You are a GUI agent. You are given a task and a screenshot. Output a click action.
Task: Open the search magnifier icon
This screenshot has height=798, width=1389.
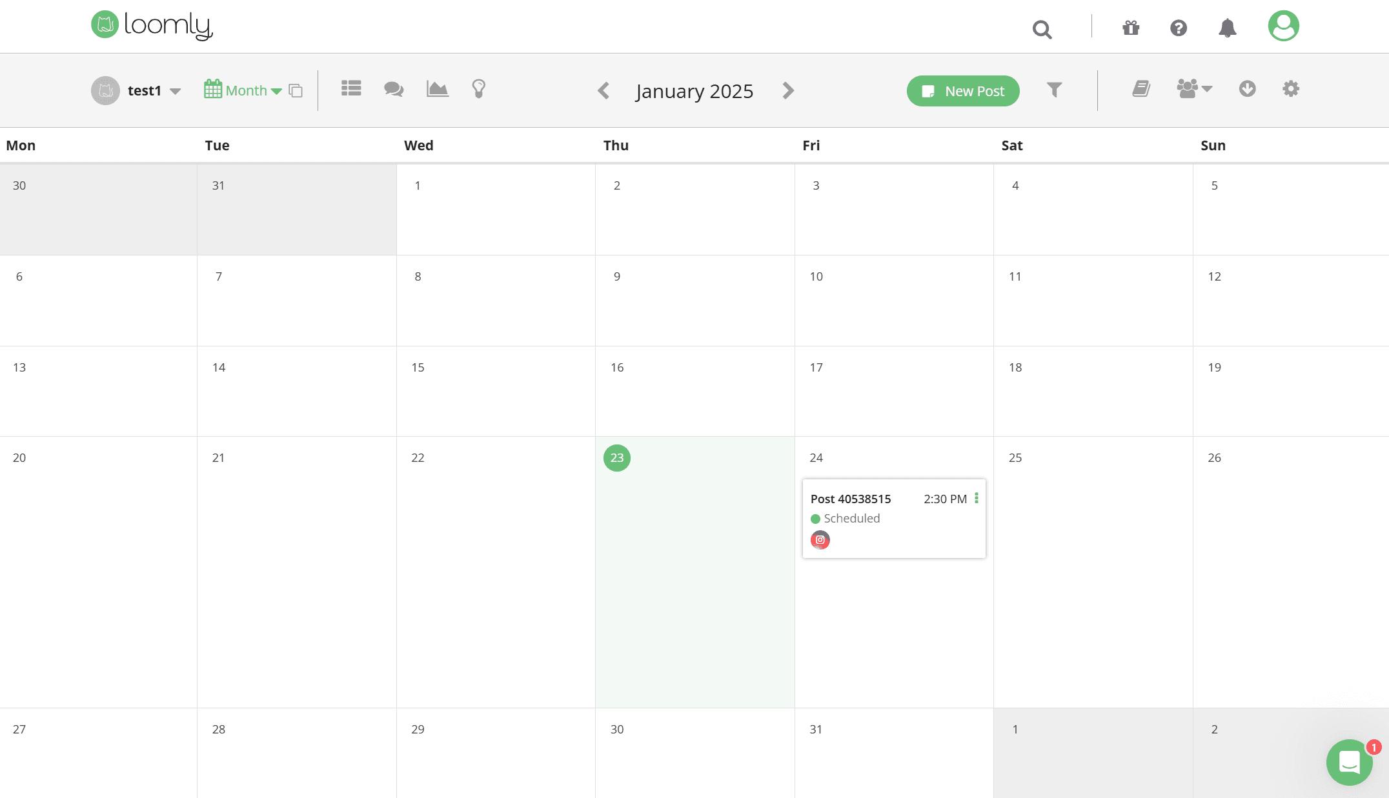pyautogui.click(x=1042, y=29)
